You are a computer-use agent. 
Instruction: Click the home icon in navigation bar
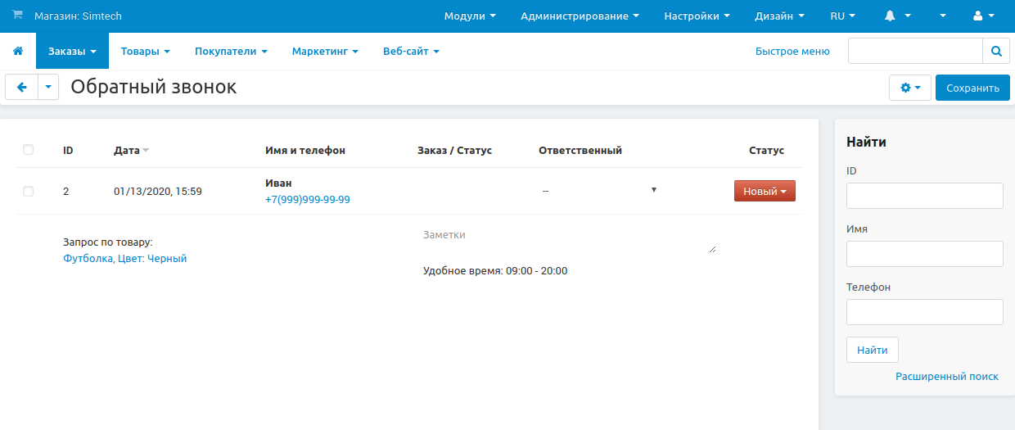(18, 51)
